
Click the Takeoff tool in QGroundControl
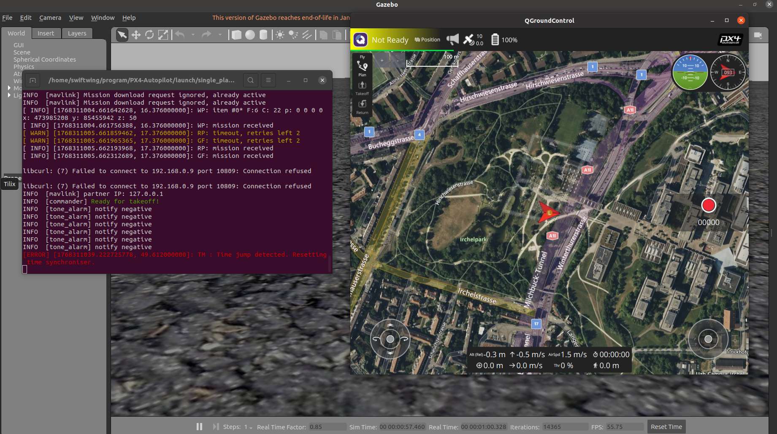pyautogui.click(x=362, y=88)
